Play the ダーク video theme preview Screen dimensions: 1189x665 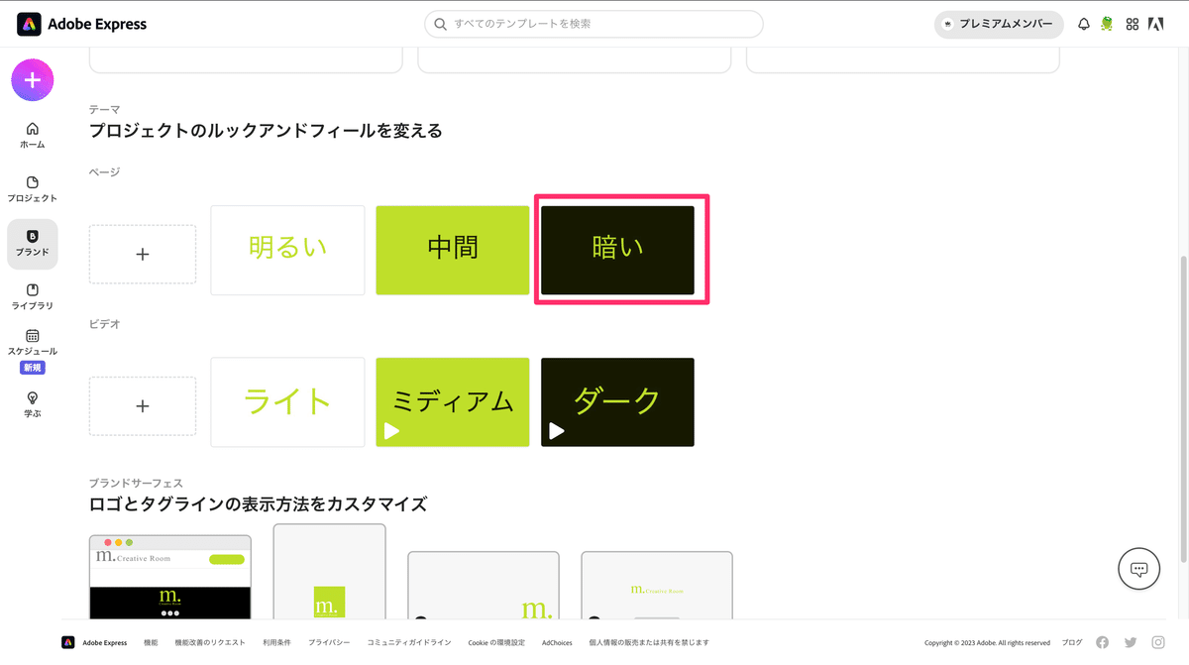pos(557,431)
